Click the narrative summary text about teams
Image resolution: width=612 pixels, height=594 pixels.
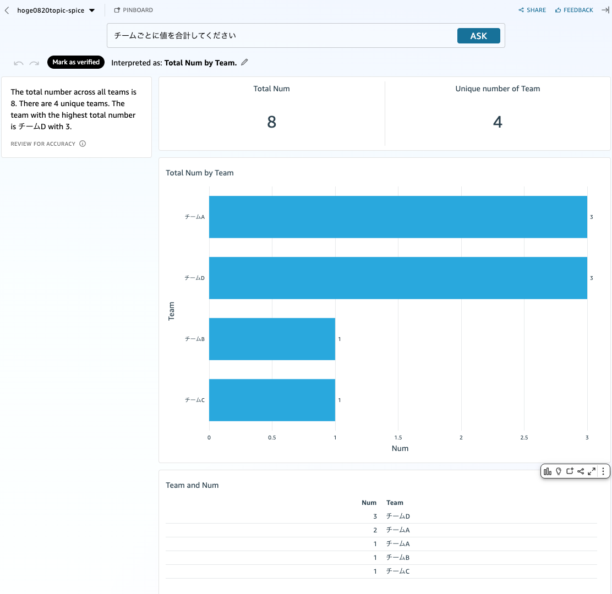point(73,109)
